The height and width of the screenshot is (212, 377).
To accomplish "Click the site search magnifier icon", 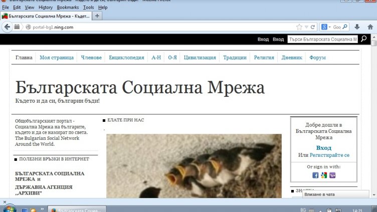I will [364, 39].
